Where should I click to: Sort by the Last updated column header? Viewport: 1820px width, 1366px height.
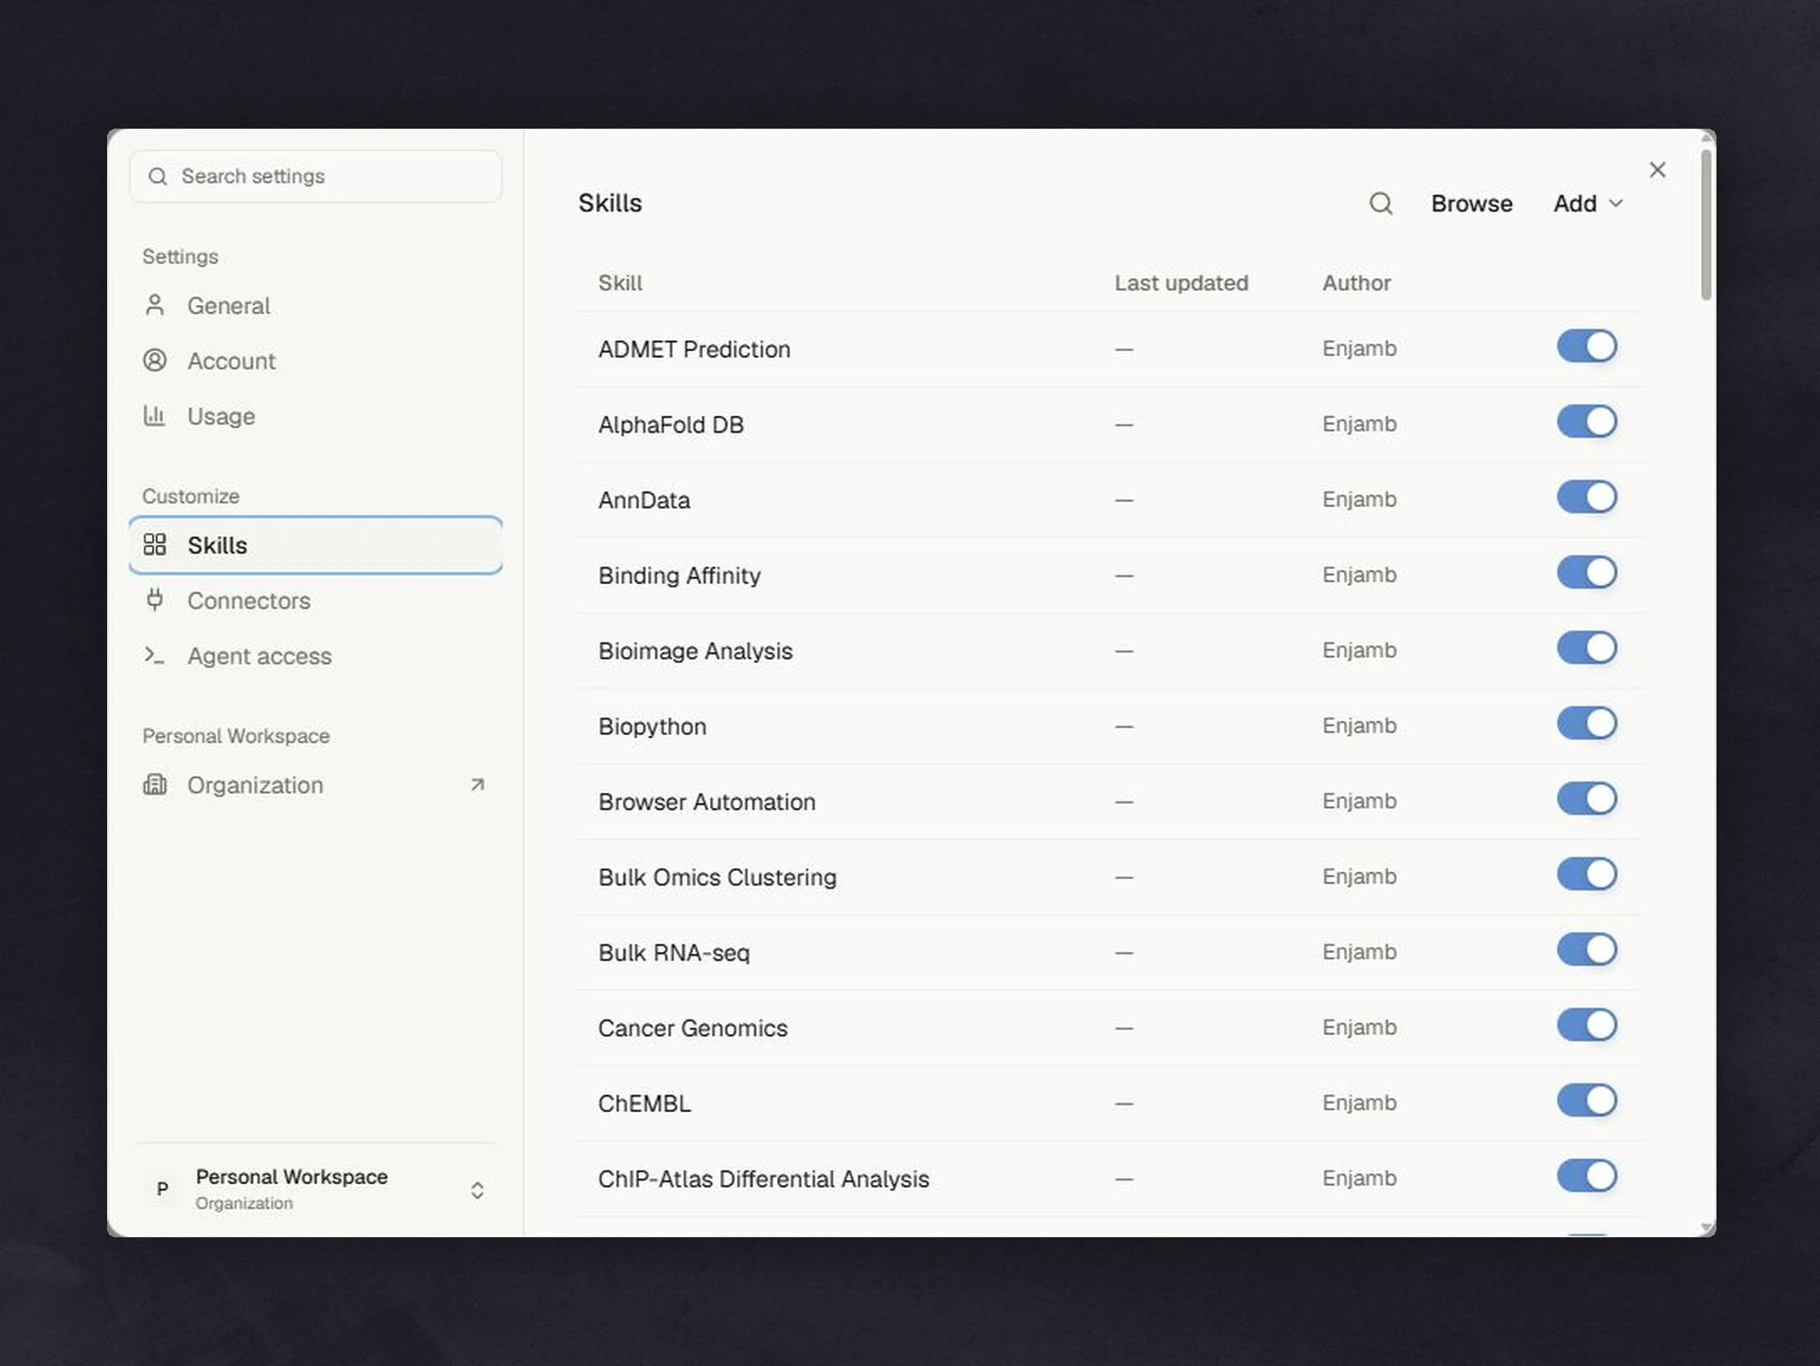coord(1181,283)
